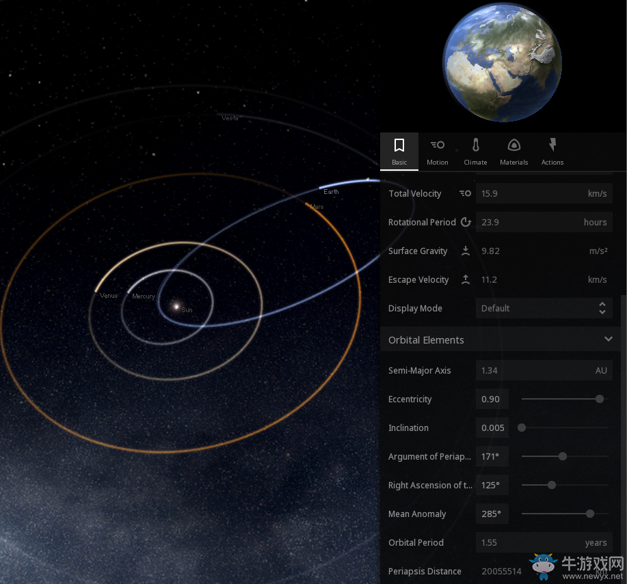
Task: Click the Escape Velocity up-arrow icon
Action: coord(466,279)
